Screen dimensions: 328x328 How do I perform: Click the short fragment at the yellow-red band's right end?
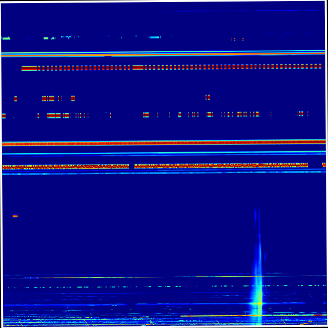pos(323,165)
